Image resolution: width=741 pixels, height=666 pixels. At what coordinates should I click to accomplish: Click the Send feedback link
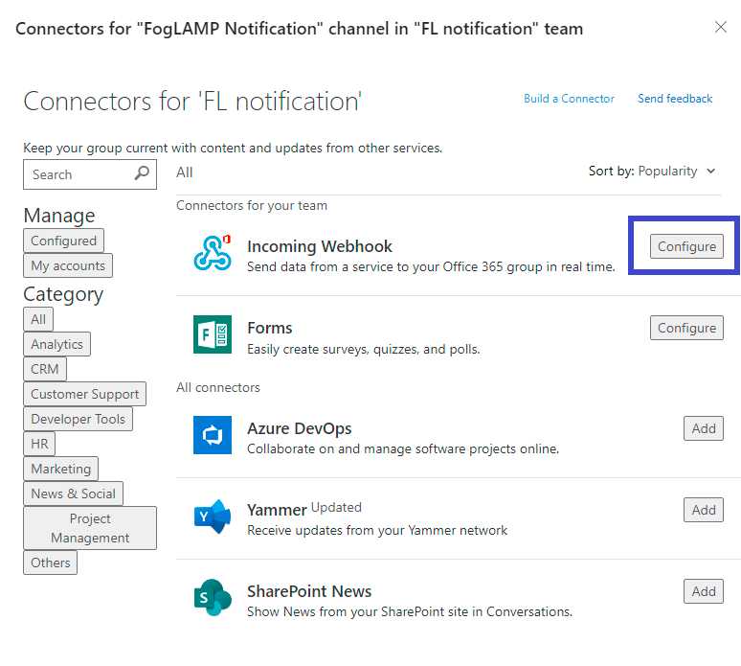(x=675, y=99)
